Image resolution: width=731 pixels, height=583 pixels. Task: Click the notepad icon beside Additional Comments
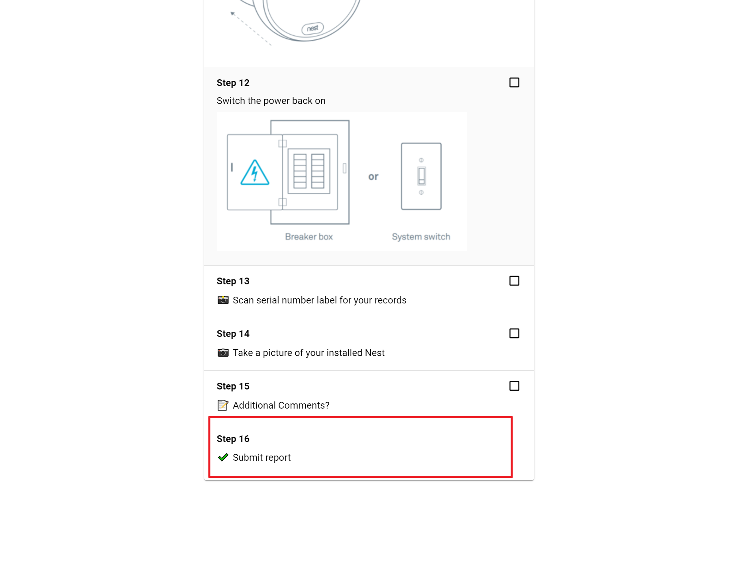[223, 405]
